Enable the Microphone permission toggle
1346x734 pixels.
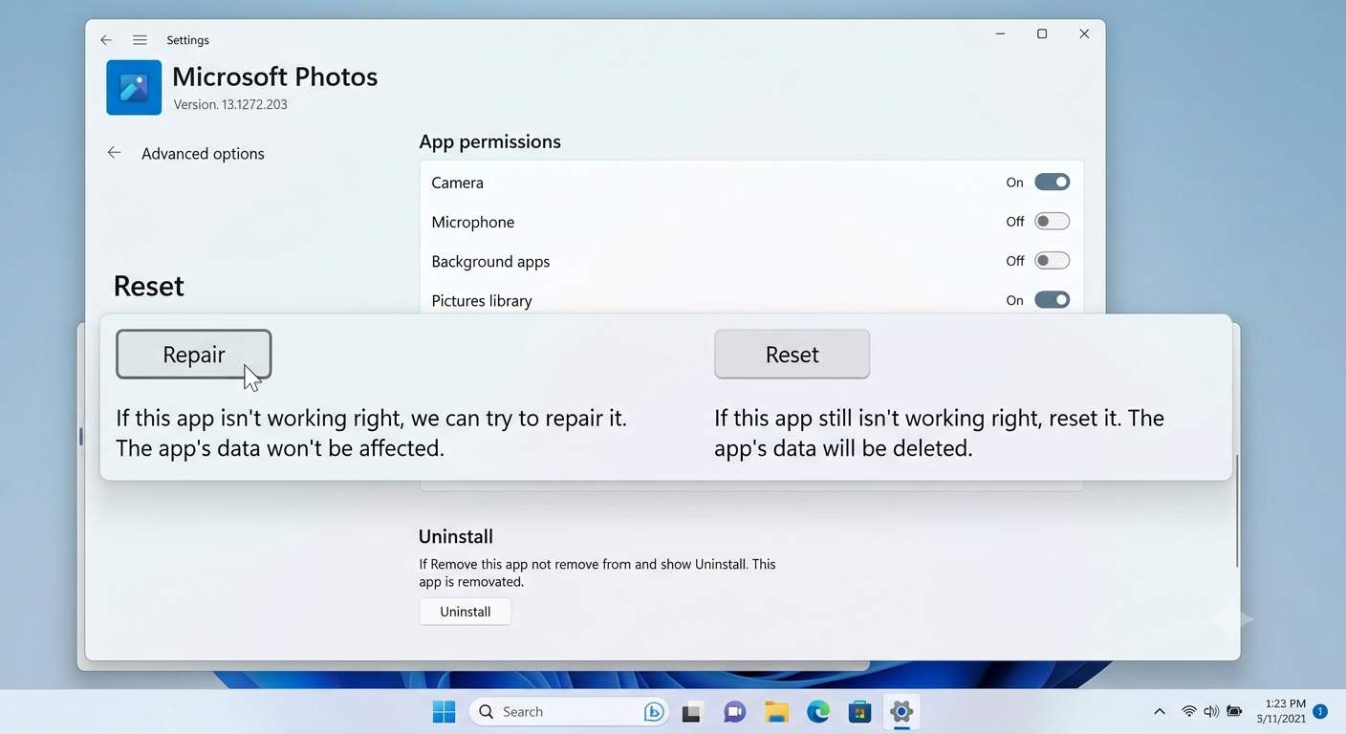(1052, 222)
